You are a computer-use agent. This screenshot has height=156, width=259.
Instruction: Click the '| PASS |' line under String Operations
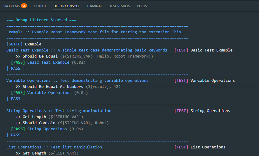pos(15,135)
